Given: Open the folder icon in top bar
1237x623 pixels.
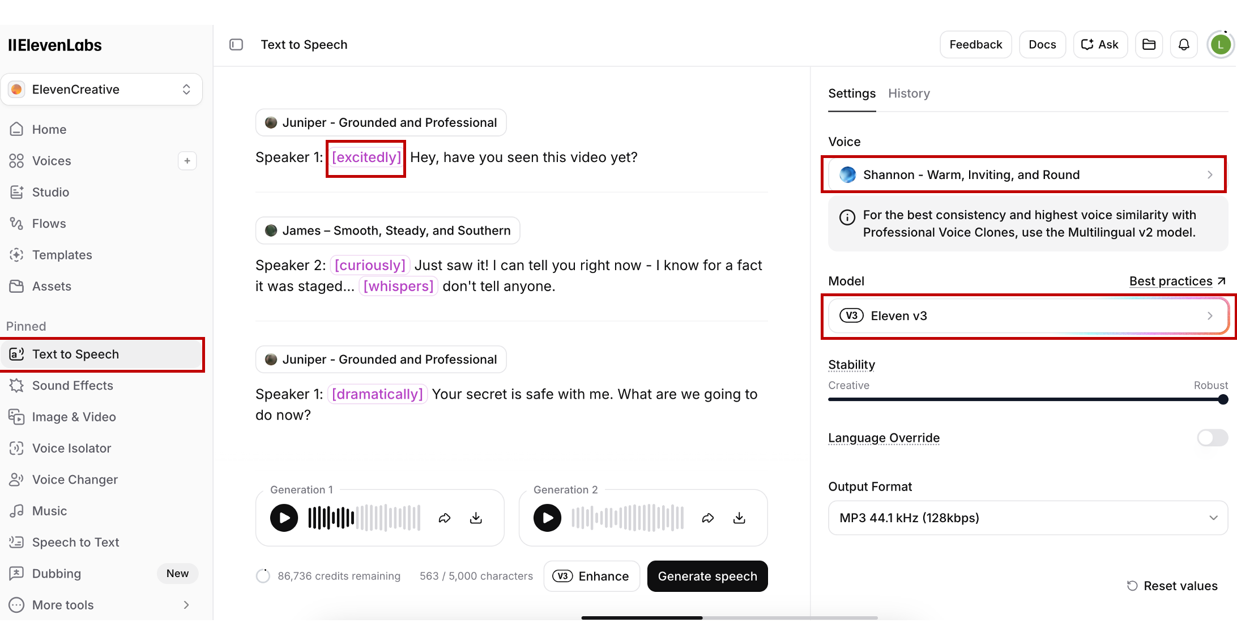Looking at the screenshot, I should tap(1149, 45).
